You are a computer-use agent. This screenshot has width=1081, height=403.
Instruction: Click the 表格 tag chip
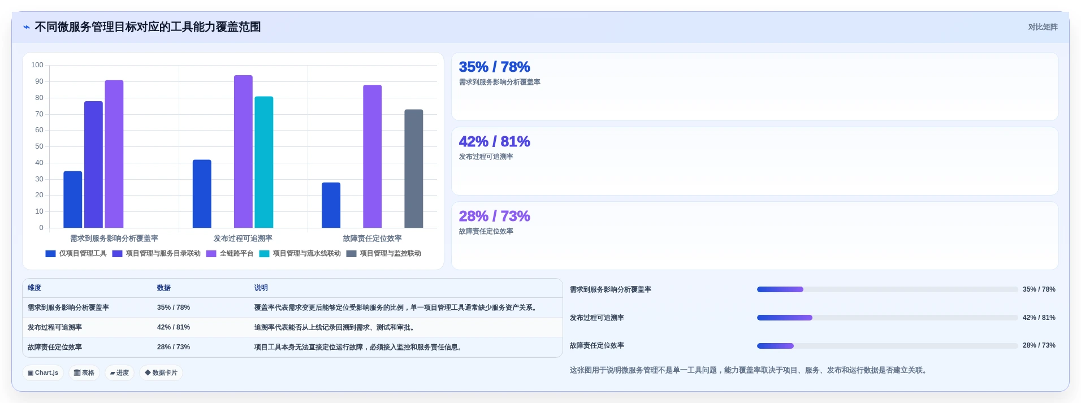(84, 373)
